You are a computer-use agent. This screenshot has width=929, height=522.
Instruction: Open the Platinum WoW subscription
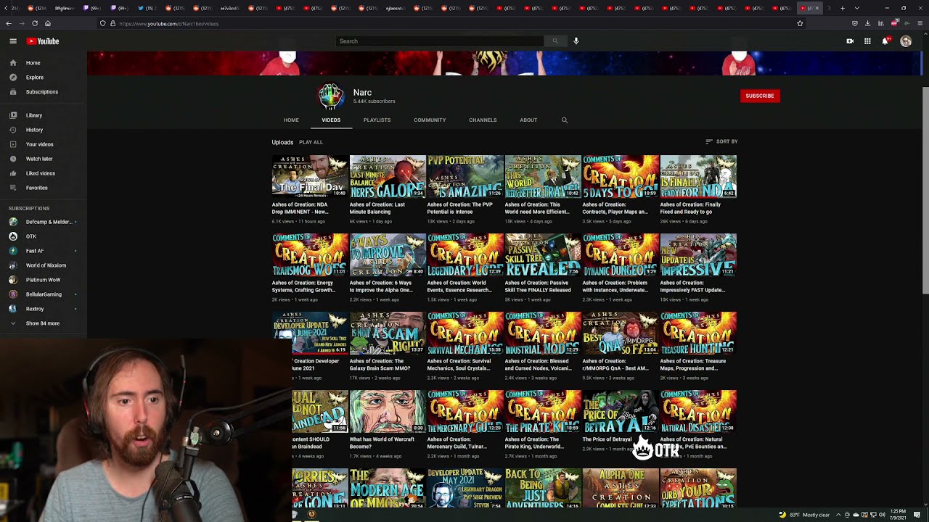click(44, 280)
